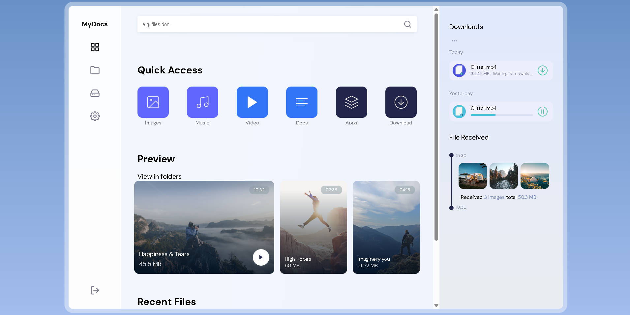Open the storage drive icon in sidebar

tap(95, 93)
